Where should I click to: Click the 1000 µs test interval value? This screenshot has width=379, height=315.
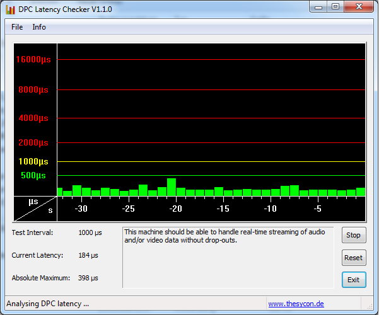[x=90, y=232]
